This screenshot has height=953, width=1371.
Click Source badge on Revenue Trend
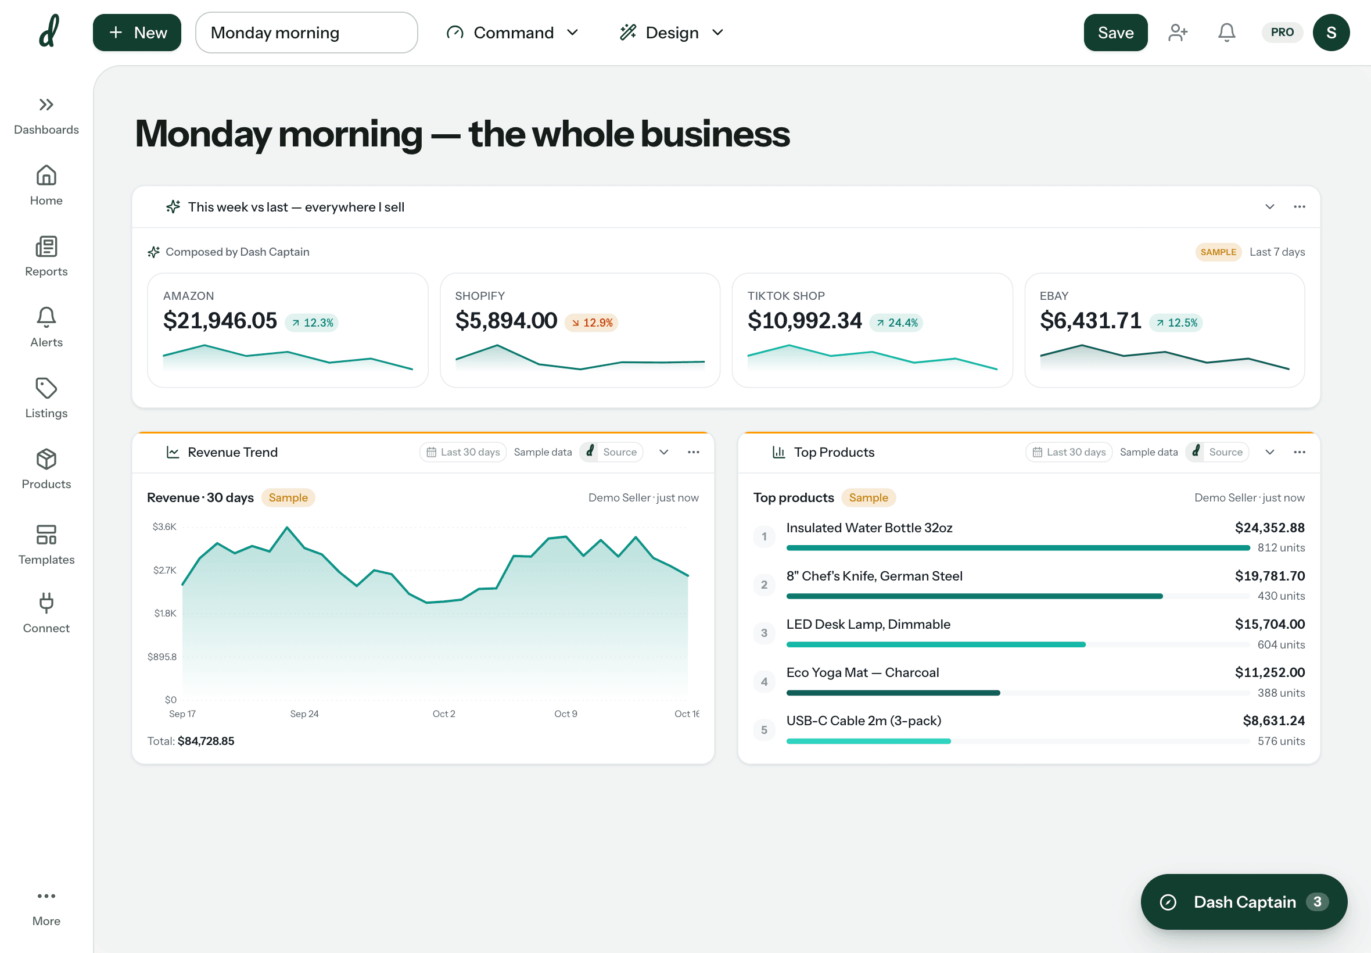tap(611, 452)
